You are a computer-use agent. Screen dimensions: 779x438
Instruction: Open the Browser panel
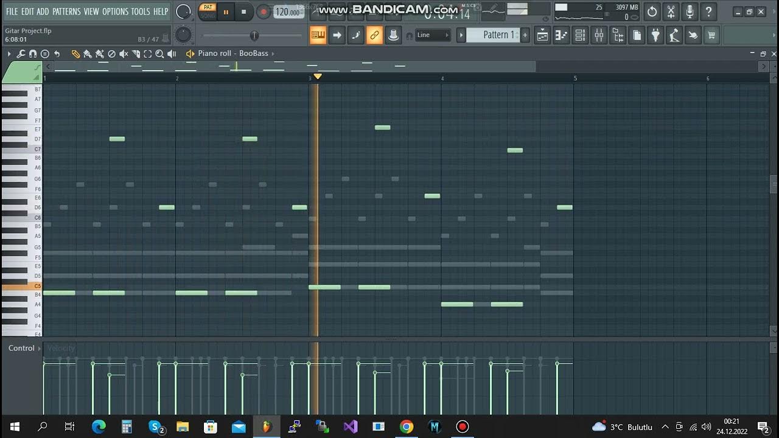(x=618, y=35)
